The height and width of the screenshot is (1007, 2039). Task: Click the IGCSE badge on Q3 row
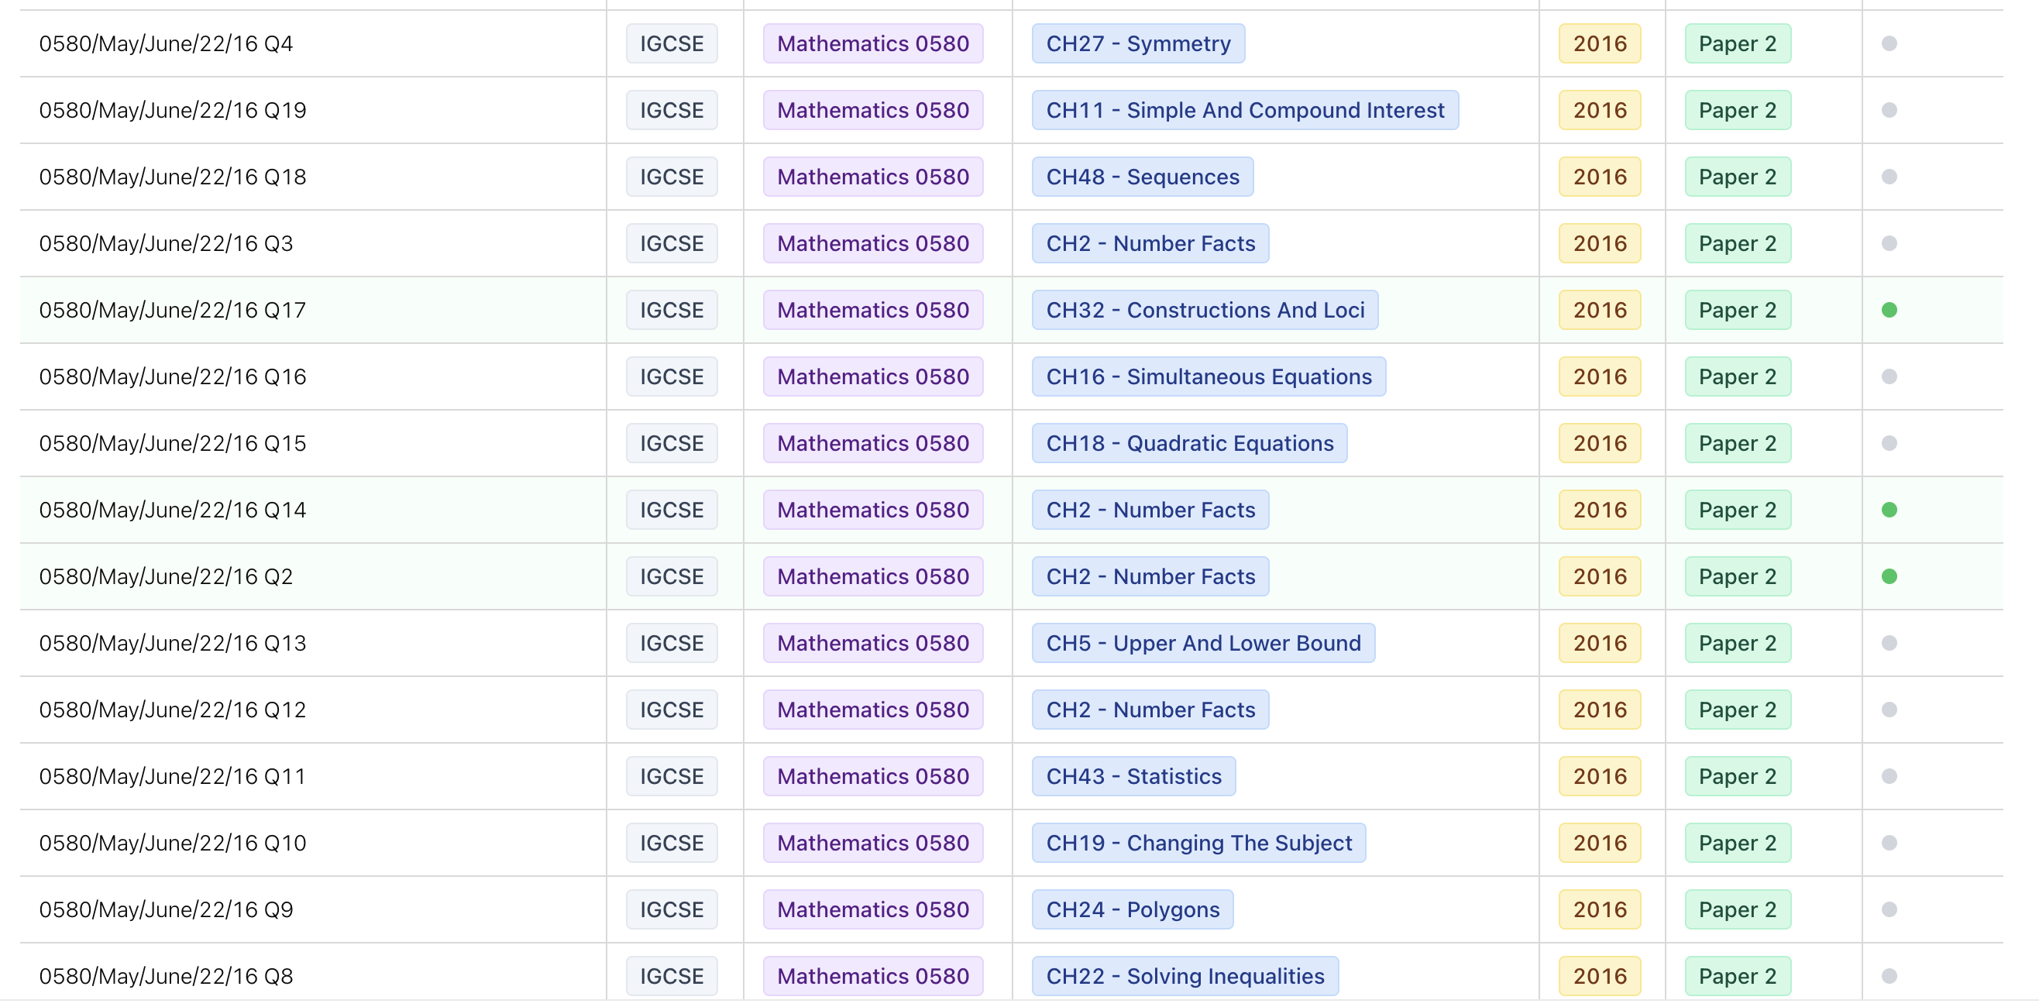[x=670, y=243]
